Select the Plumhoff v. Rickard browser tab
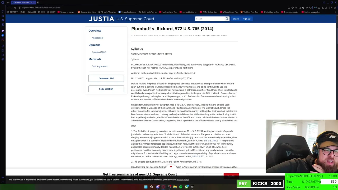338x190 pixels. pos(23,2)
